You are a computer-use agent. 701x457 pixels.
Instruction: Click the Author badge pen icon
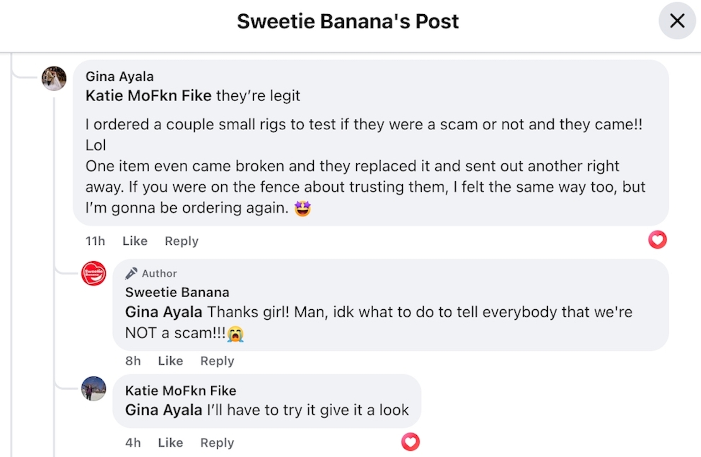[131, 273]
